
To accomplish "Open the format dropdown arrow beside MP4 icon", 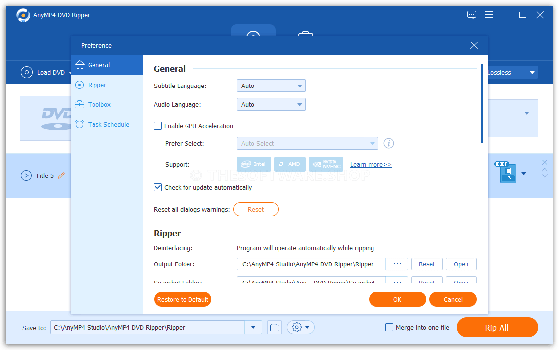I will pos(524,174).
